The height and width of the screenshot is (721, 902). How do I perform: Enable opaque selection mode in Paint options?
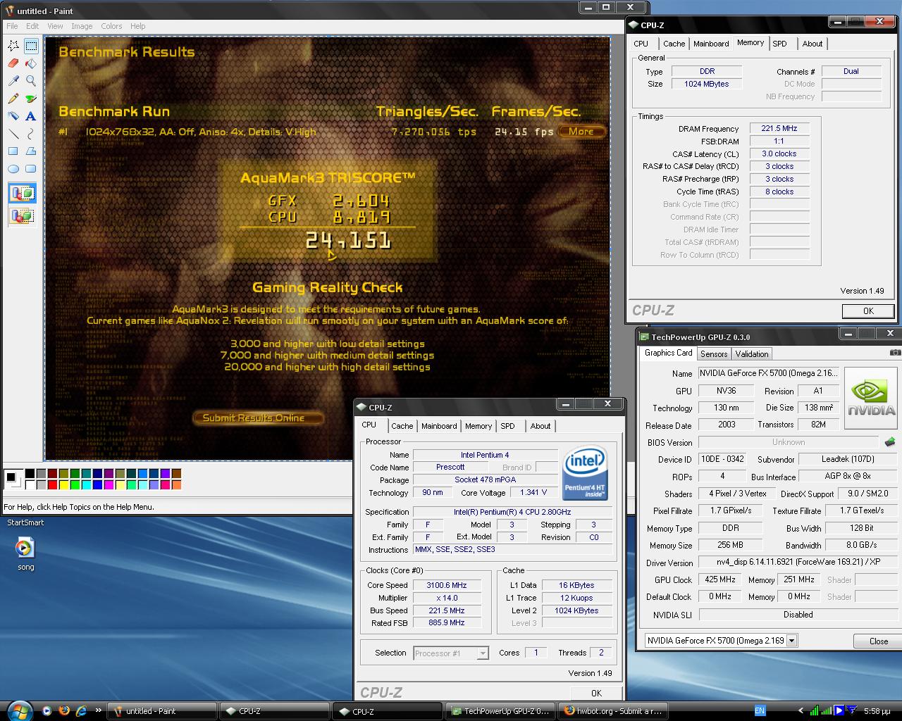pos(22,193)
